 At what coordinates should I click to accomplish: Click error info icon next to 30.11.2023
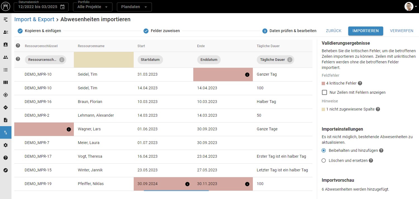click(247, 184)
